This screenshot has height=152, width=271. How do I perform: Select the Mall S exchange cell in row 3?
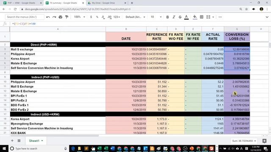point(58,49)
